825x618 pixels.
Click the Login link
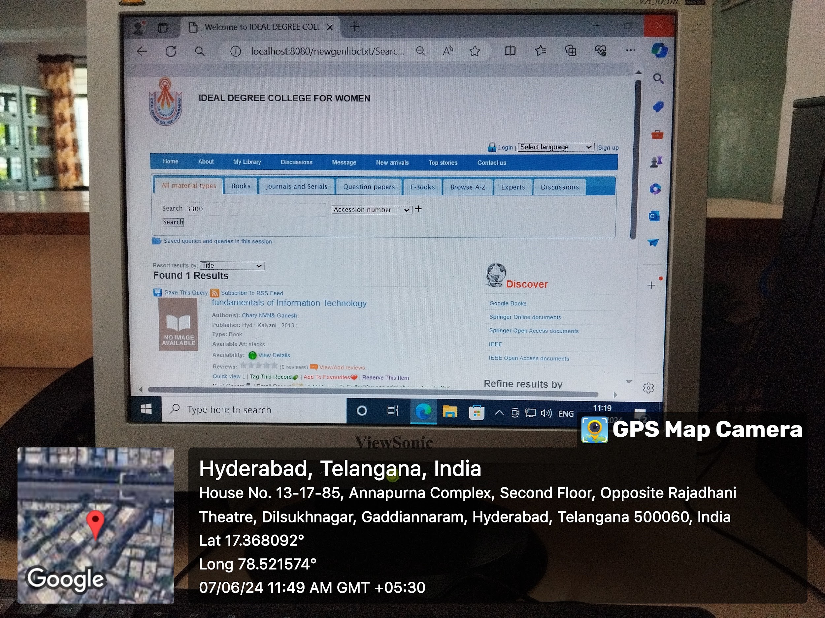[505, 148]
